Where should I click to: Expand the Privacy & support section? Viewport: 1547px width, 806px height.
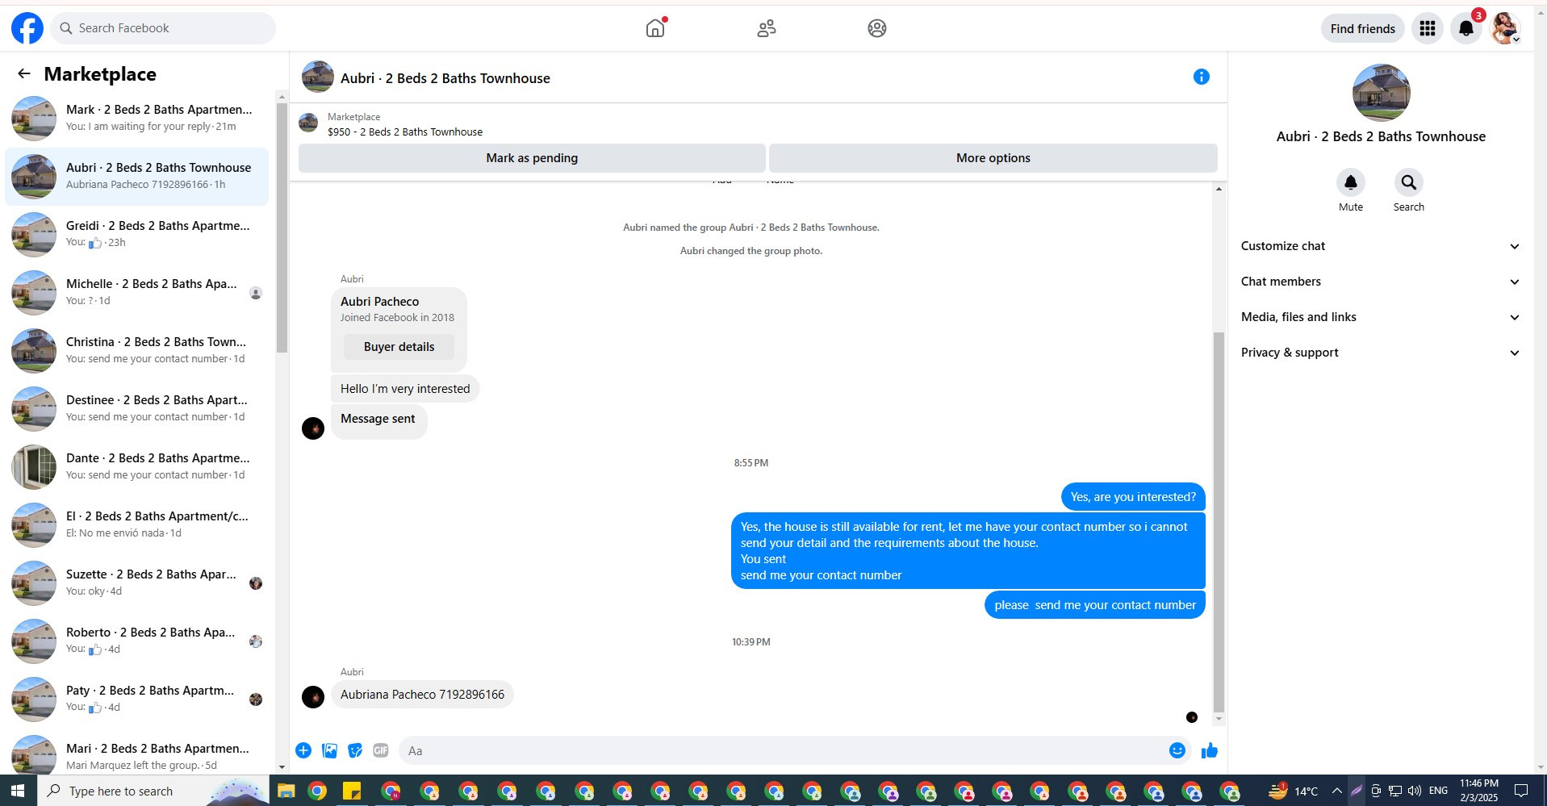pyautogui.click(x=1380, y=353)
